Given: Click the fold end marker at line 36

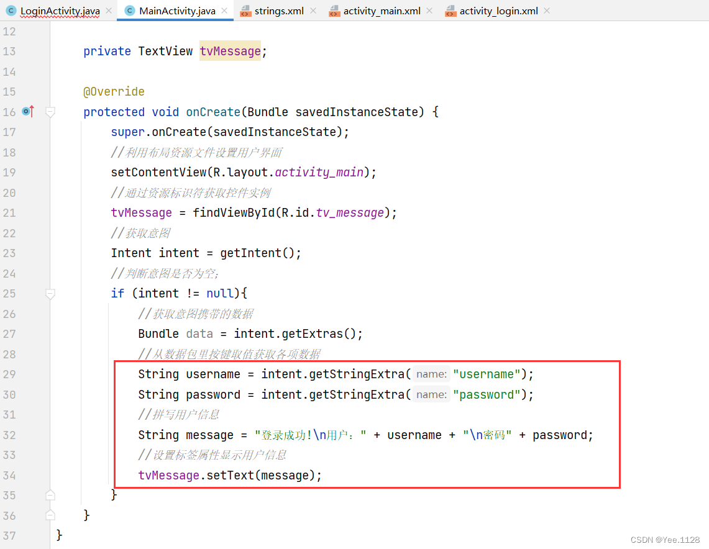Looking at the screenshot, I should [50, 515].
